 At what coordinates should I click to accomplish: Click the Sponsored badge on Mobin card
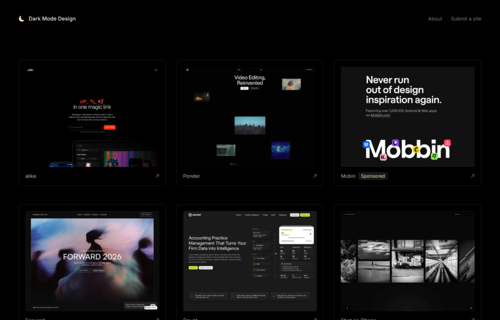pyautogui.click(x=373, y=176)
